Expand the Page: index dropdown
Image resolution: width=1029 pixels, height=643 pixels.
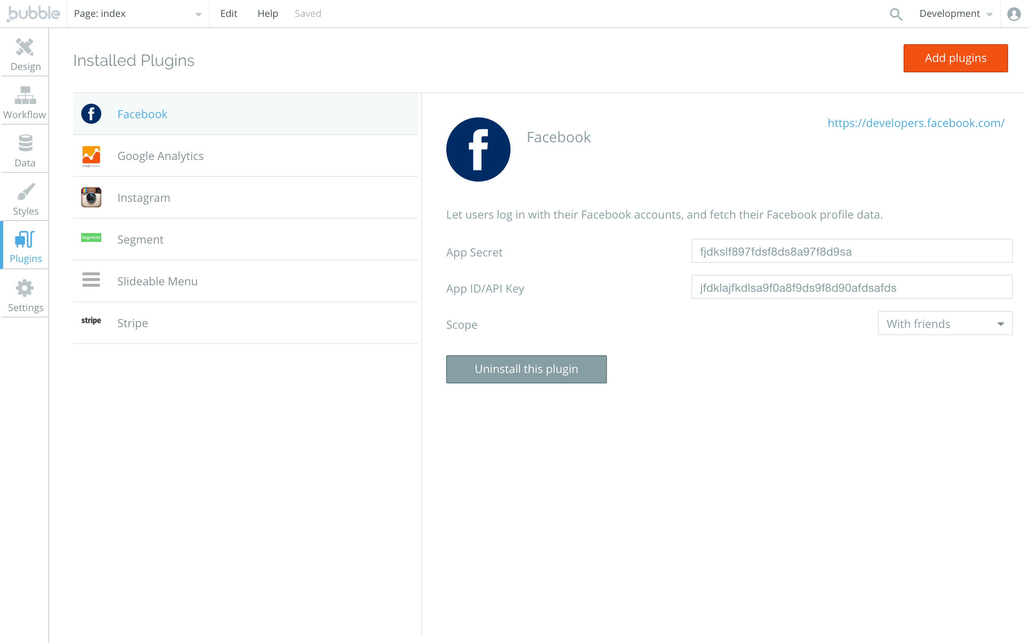(137, 14)
